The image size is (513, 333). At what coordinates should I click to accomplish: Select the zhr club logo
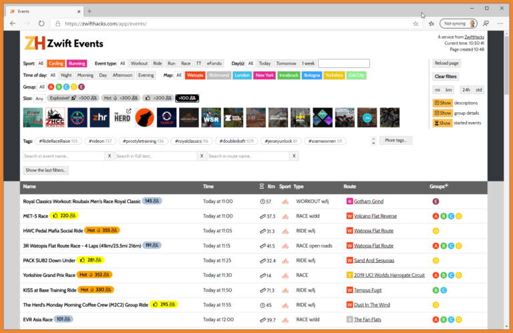click(100, 117)
